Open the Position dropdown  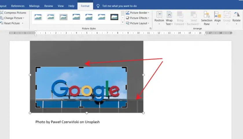[159, 18]
